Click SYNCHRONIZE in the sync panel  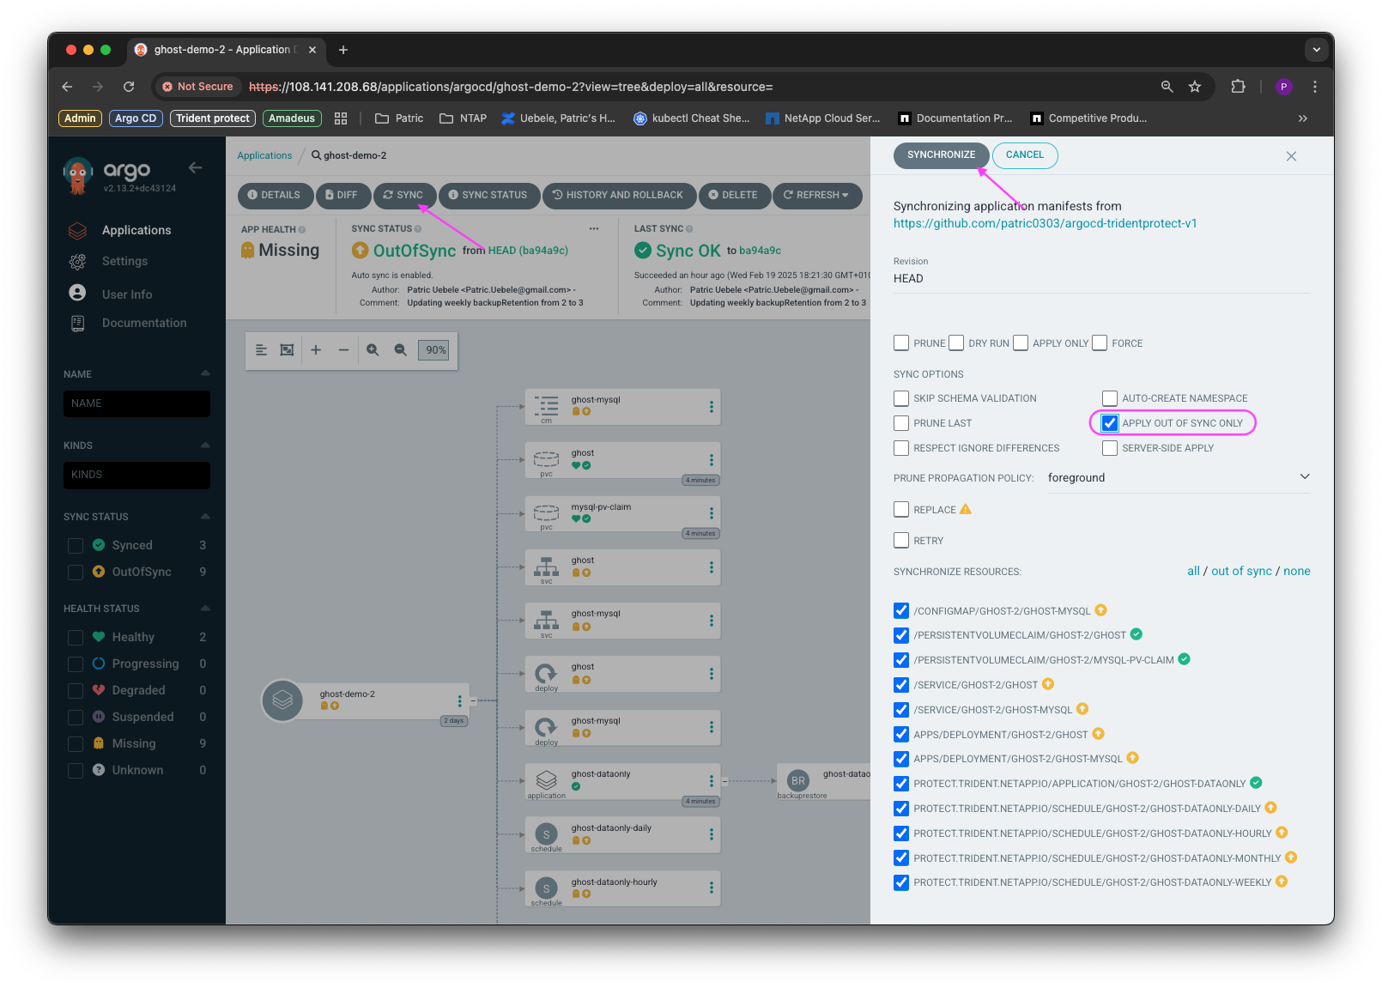pos(941,155)
